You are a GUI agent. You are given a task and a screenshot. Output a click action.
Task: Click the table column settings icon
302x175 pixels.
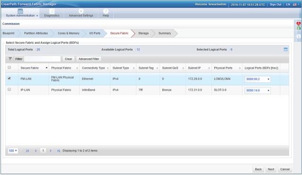pyautogui.click(x=285, y=49)
